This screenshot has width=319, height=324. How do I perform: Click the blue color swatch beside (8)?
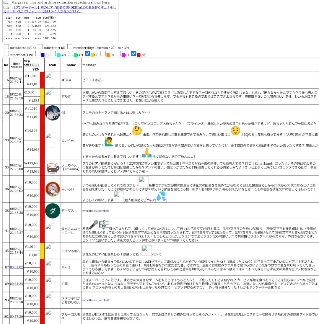click(x=43, y=55)
